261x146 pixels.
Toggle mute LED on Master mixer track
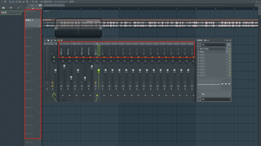point(54,57)
